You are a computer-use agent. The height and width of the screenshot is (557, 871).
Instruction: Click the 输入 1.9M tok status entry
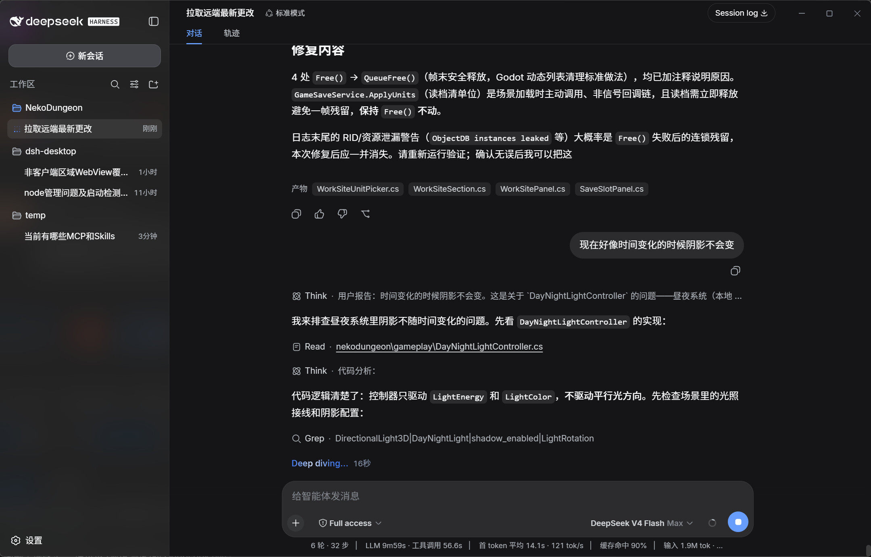693,546
